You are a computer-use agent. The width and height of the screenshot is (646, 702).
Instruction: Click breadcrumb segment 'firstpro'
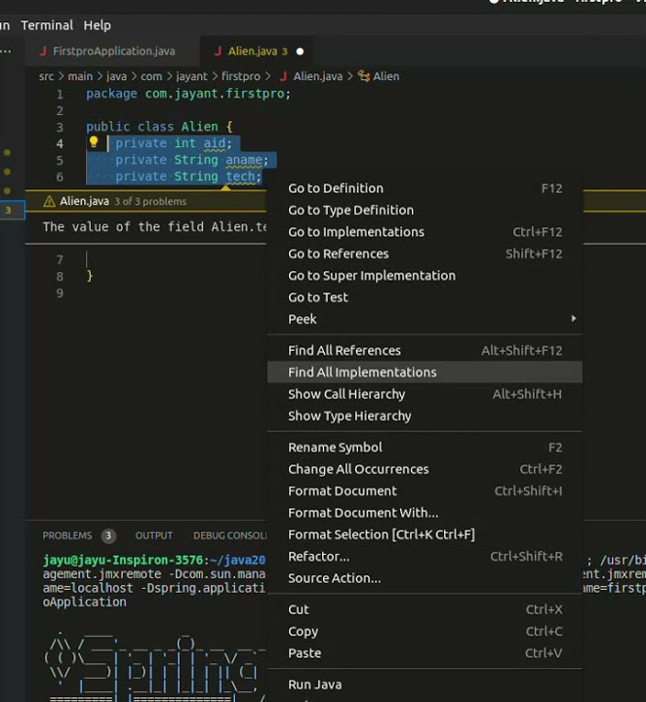(x=241, y=77)
